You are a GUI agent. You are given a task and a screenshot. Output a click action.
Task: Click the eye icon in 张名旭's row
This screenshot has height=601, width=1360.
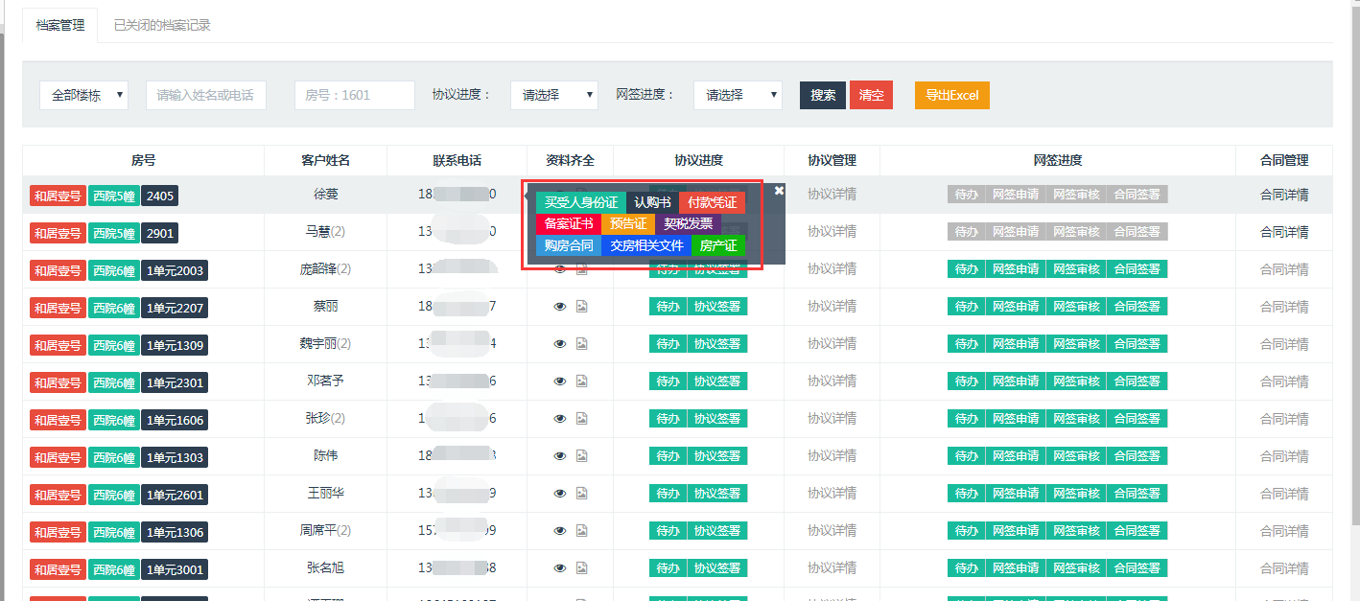tap(560, 568)
